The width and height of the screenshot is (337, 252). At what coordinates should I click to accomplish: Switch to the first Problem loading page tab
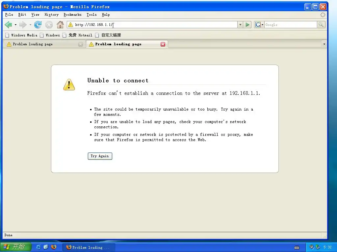pos(44,44)
